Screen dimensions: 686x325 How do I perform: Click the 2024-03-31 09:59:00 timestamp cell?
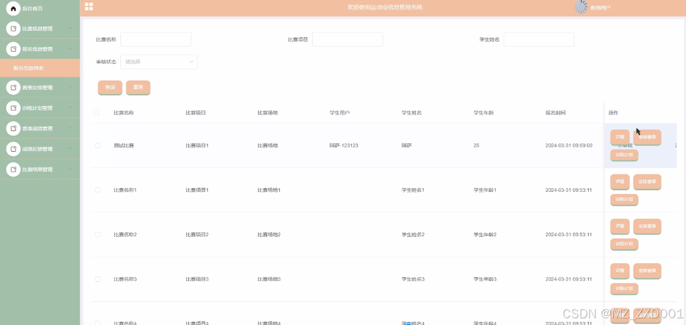[569, 145]
